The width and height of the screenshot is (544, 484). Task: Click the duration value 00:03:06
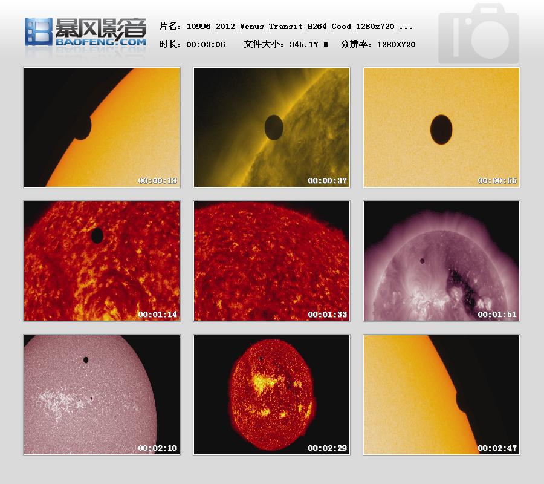pos(206,44)
